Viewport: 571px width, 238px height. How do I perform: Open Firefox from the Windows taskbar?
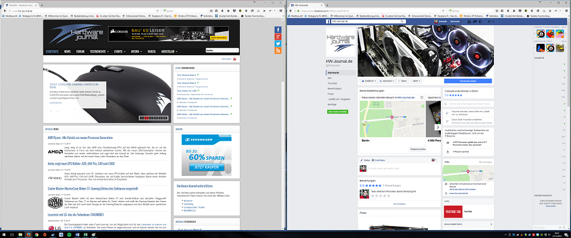click(x=27, y=235)
